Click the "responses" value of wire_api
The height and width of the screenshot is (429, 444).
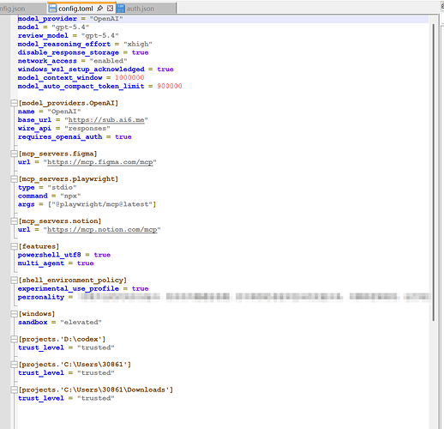87,129
